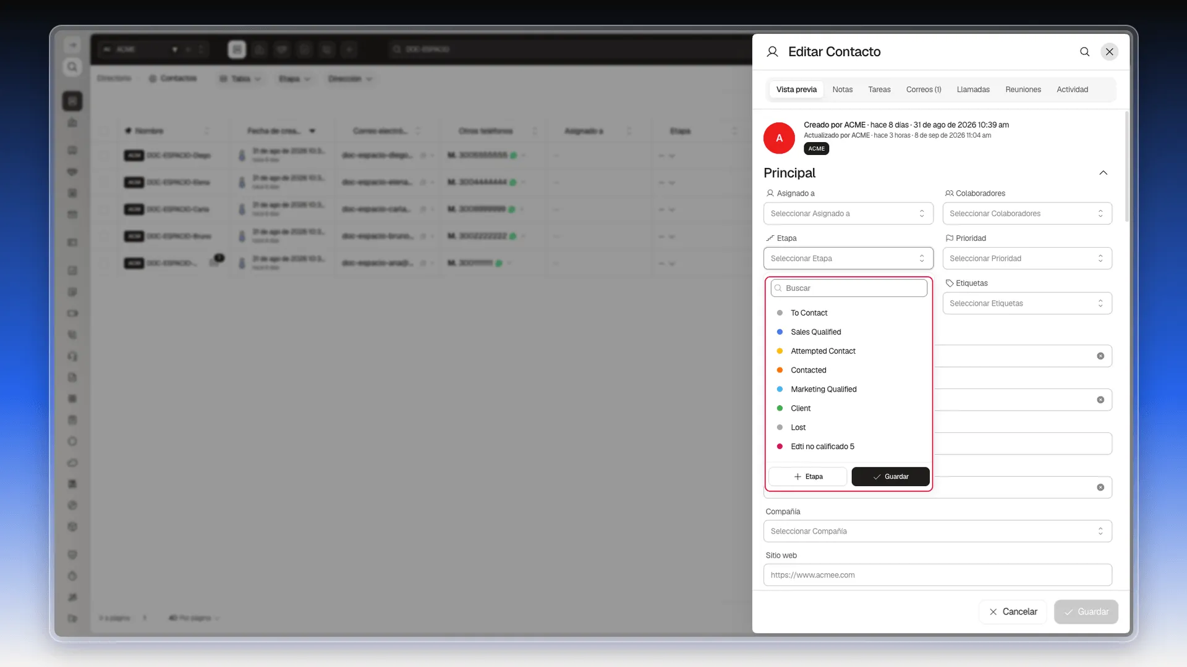The height and width of the screenshot is (667, 1187).
Task: Go to the Reuniones tab
Action: point(1023,90)
